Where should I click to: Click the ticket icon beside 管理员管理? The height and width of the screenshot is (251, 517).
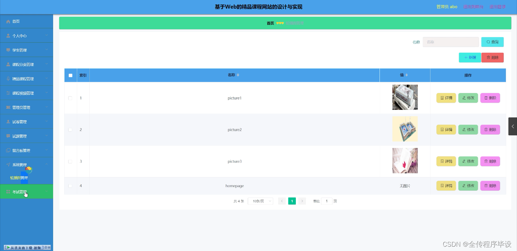coord(8,107)
